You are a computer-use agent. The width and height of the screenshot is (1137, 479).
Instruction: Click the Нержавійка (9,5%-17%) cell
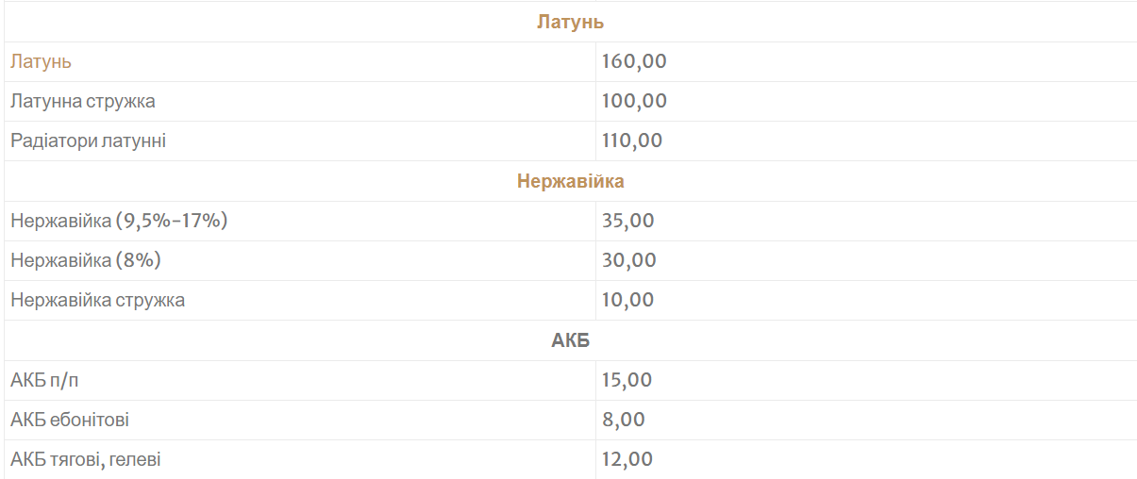(120, 221)
